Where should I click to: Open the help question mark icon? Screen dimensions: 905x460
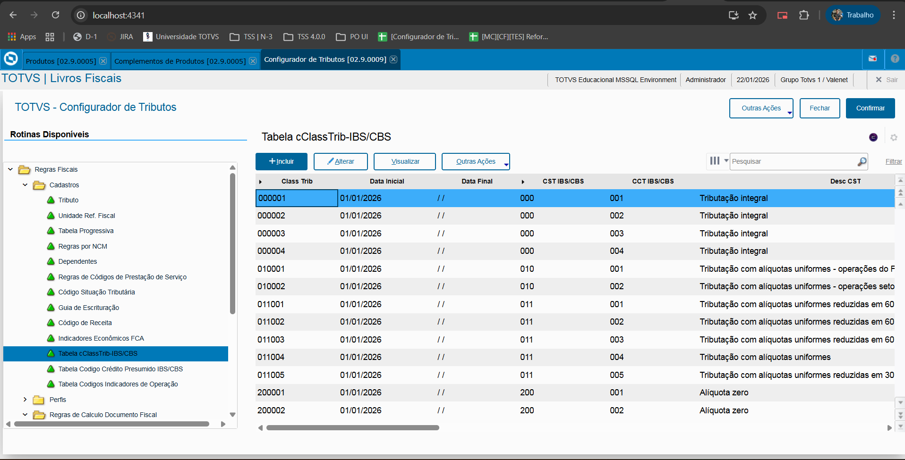(x=895, y=59)
